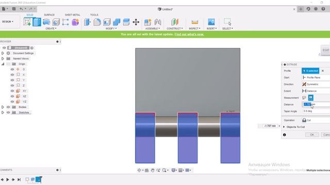Open the Inspect measure icon
This screenshot has width=330, height=185.
(x=195, y=22)
